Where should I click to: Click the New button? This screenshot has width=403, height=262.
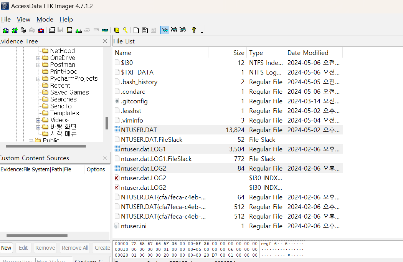point(6,248)
